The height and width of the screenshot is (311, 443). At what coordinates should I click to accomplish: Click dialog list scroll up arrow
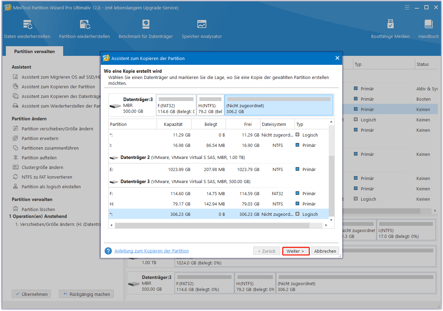tap(332, 122)
